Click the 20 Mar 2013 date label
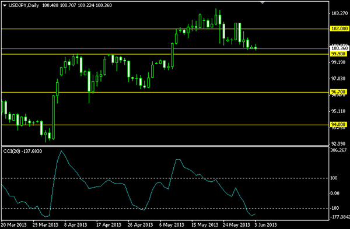The image size is (350, 229). (x=14, y=225)
